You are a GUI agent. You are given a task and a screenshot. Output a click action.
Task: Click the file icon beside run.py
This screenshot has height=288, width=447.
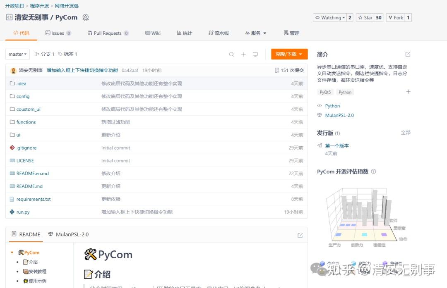(x=13, y=212)
